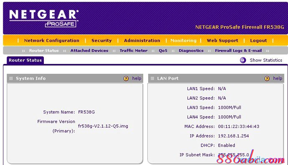The image size is (288, 165).
Task: Click firmware version fr538g-V2.1.12-Q5.img
Action: (x=103, y=126)
